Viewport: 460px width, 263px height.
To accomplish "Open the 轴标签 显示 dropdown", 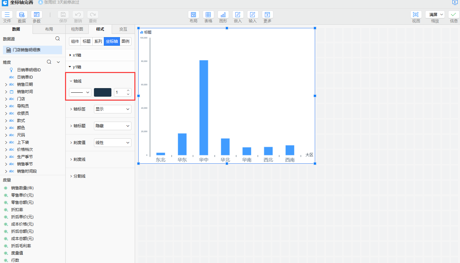I will pos(112,109).
